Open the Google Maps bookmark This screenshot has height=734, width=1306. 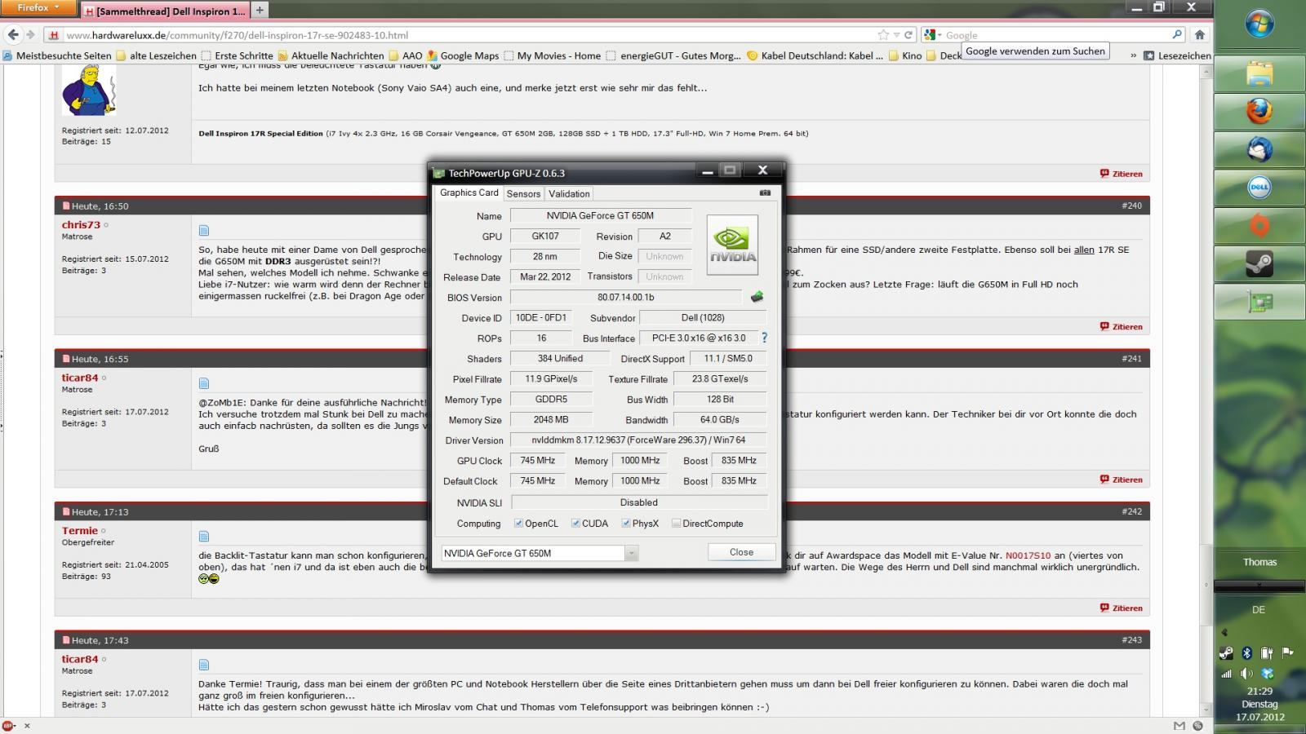click(463, 55)
